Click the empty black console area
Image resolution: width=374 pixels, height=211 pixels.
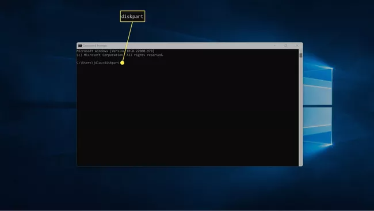[x=188, y=115]
